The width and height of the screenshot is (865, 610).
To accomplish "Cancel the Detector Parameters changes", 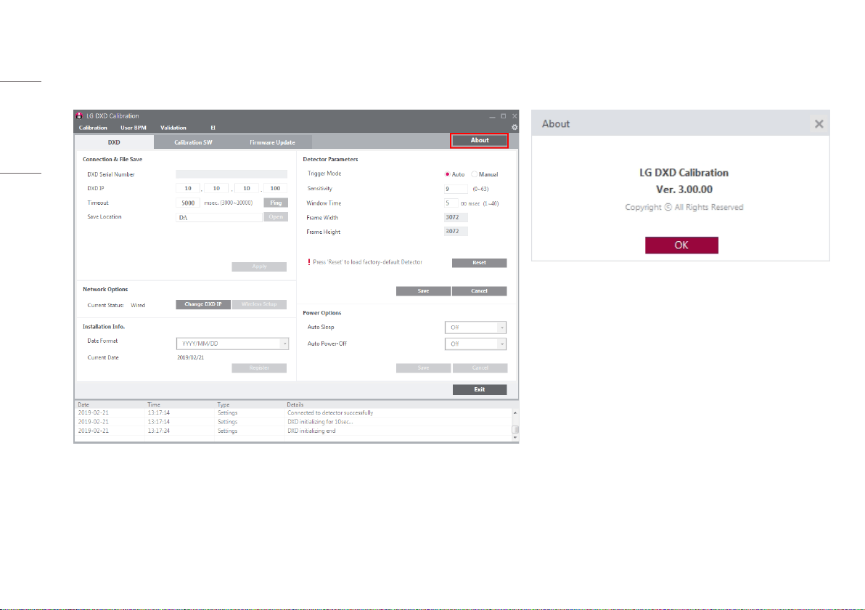I will (x=480, y=291).
